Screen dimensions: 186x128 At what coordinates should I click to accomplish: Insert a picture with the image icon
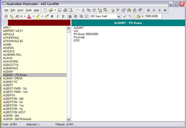click(100, 10)
